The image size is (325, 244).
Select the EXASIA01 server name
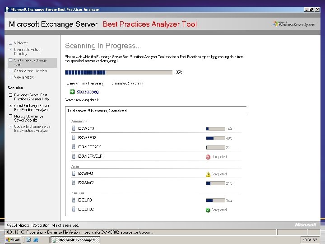(86, 174)
